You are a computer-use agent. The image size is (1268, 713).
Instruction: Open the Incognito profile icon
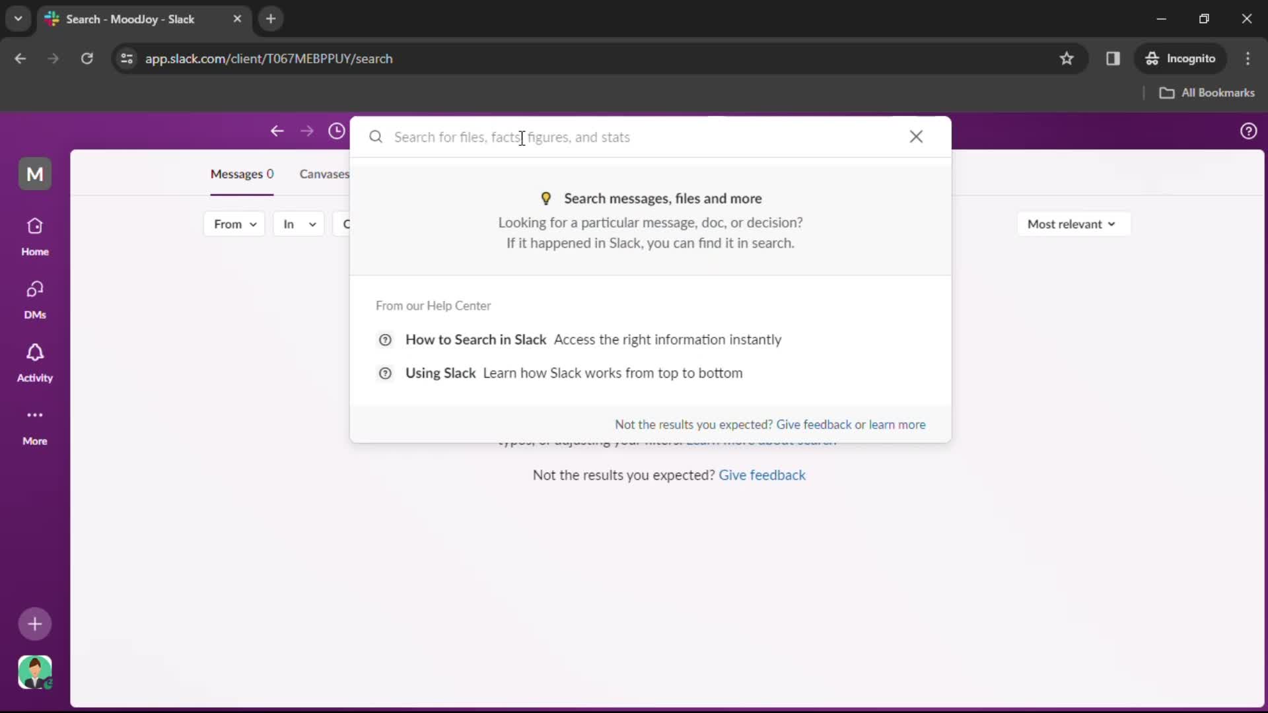click(1152, 58)
